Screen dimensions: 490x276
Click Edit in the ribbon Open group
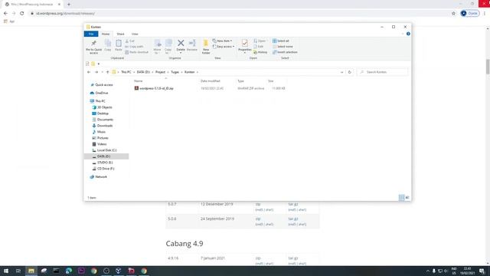(259, 46)
